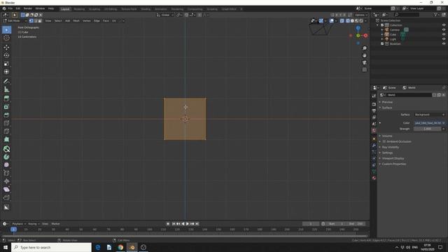Viewport: 448px width, 252px height.
Task: Open the timeline Playback popover
Action: [x=19, y=224]
